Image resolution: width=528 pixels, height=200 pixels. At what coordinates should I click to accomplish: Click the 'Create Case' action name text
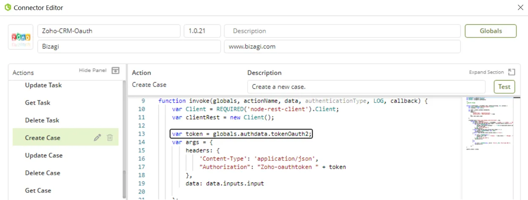(149, 85)
